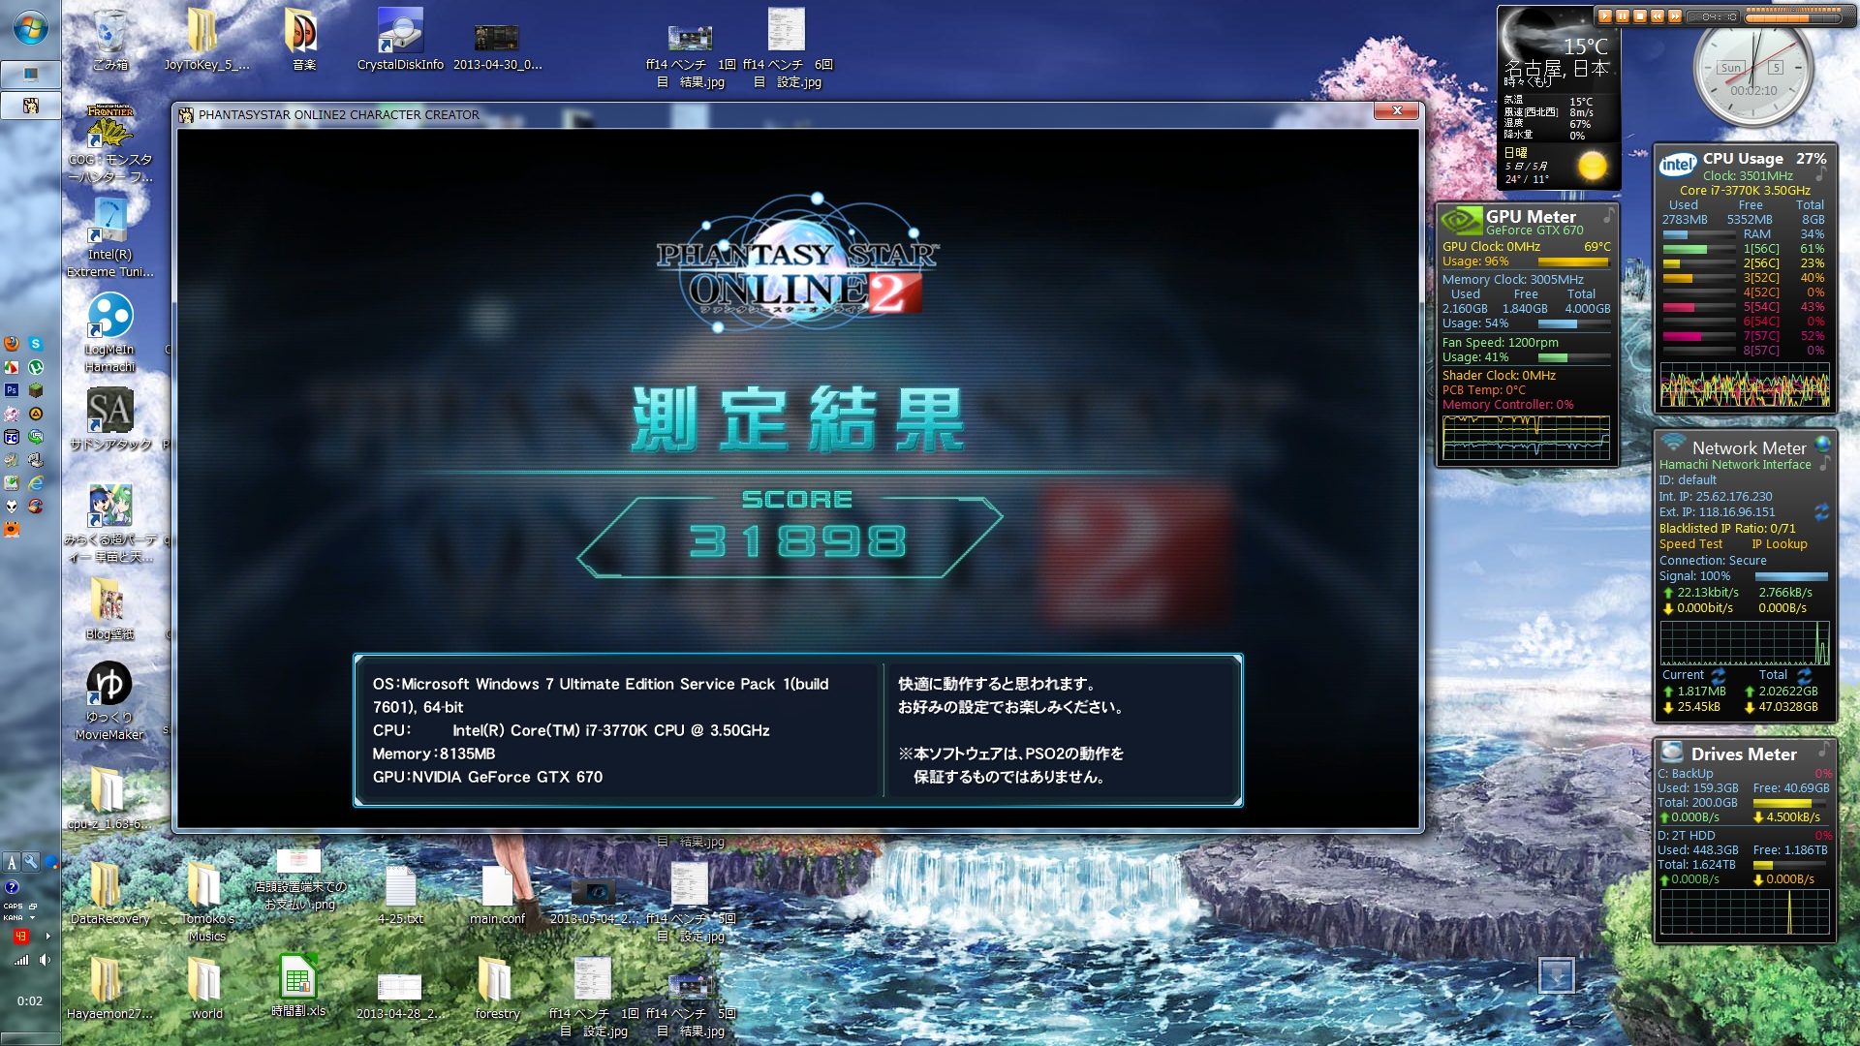The image size is (1860, 1046).
Task: Click the IP Lookup link in Network Meter
Action: [x=1780, y=544]
